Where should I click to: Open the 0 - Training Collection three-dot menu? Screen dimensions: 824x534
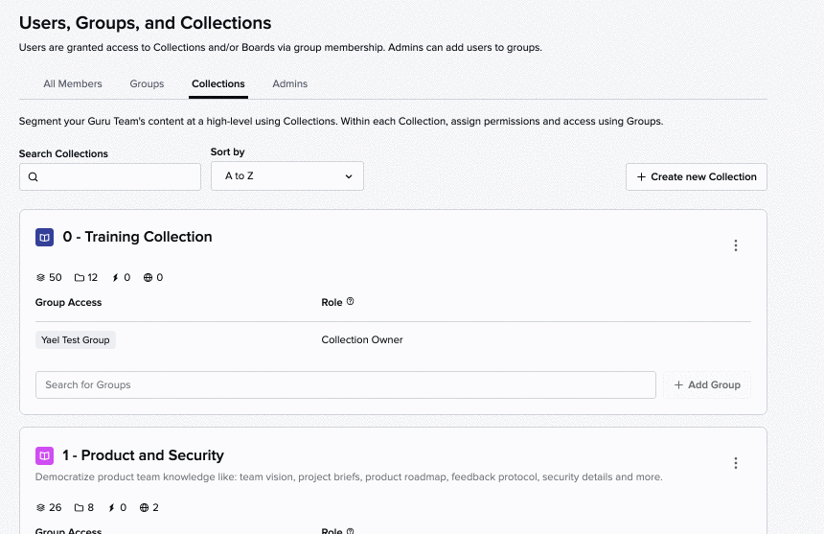736,245
